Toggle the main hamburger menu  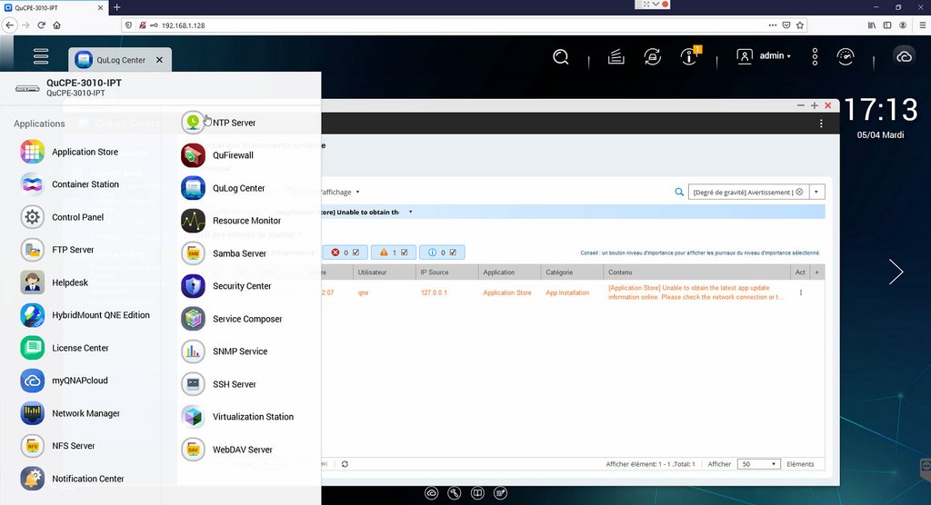pos(41,56)
